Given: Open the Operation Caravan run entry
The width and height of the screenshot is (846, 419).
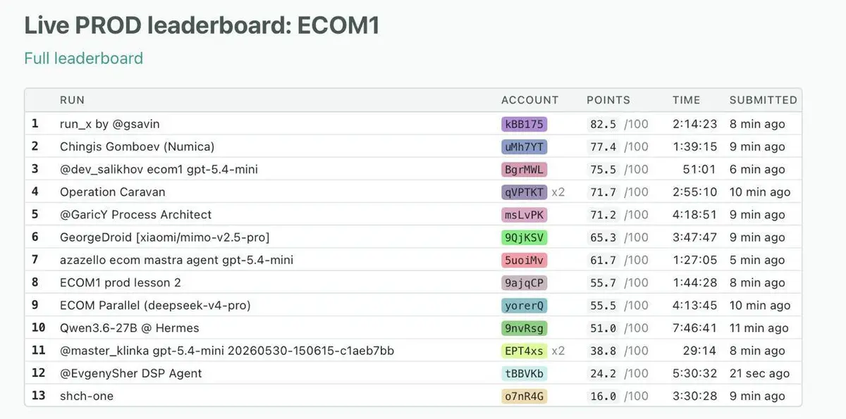Looking at the screenshot, I should point(113,192).
